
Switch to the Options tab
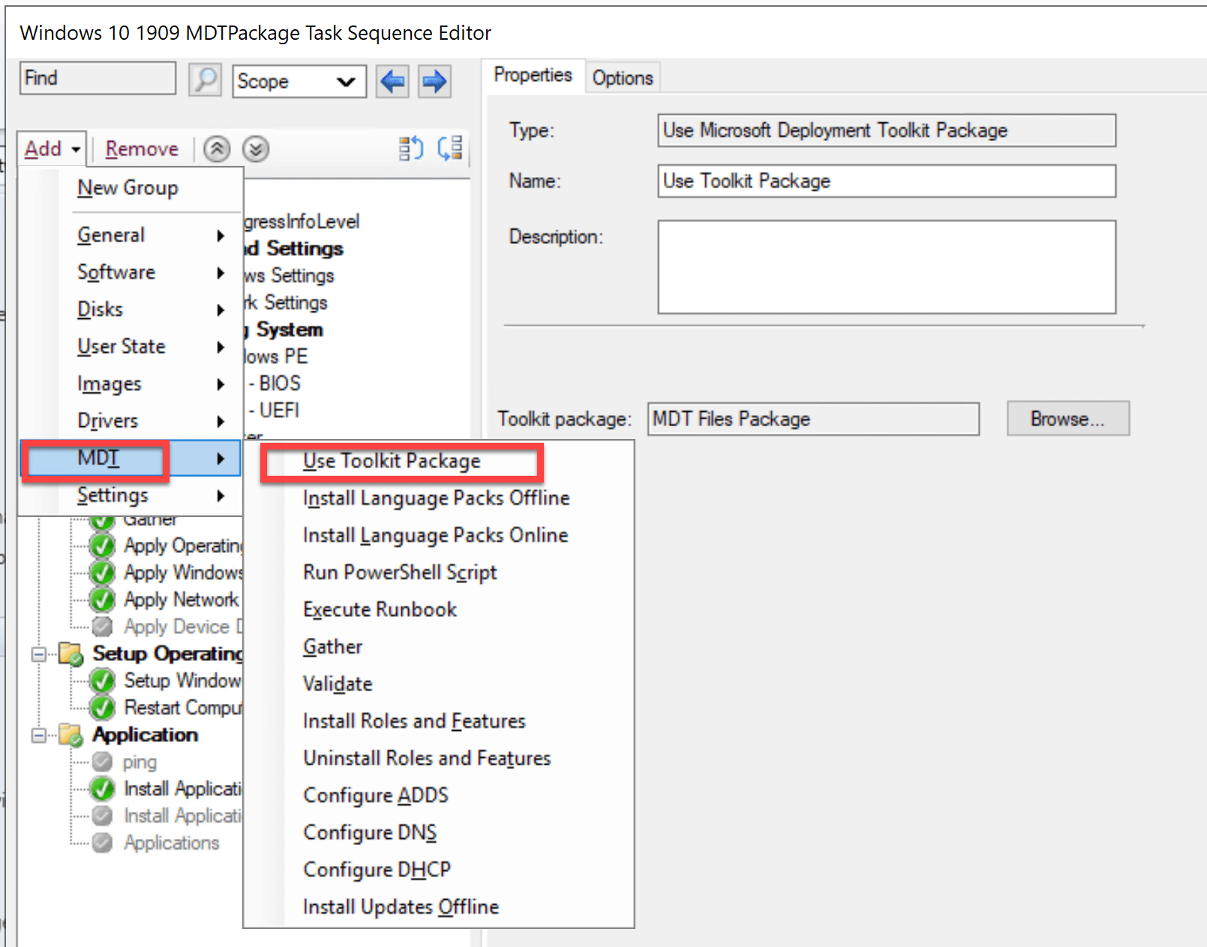click(x=623, y=78)
